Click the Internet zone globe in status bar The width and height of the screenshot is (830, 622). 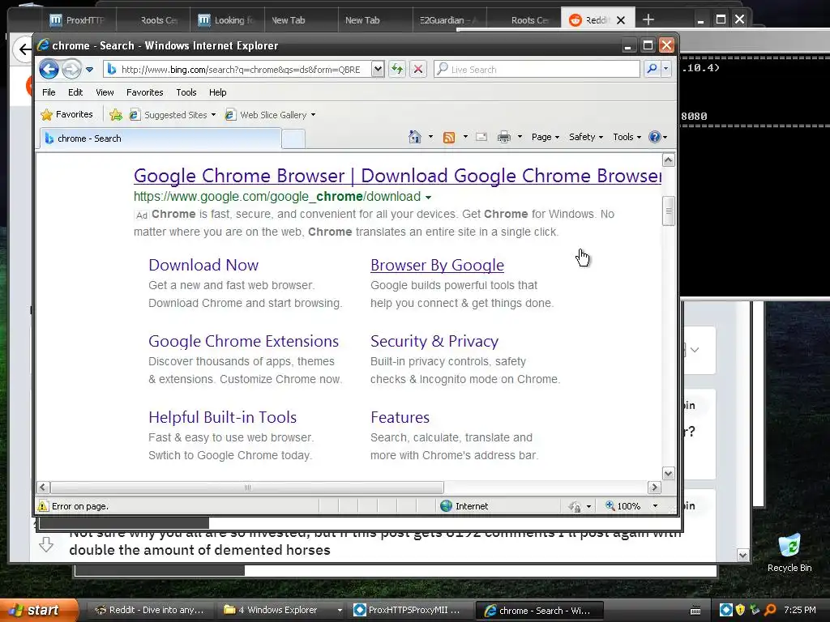[x=447, y=506]
